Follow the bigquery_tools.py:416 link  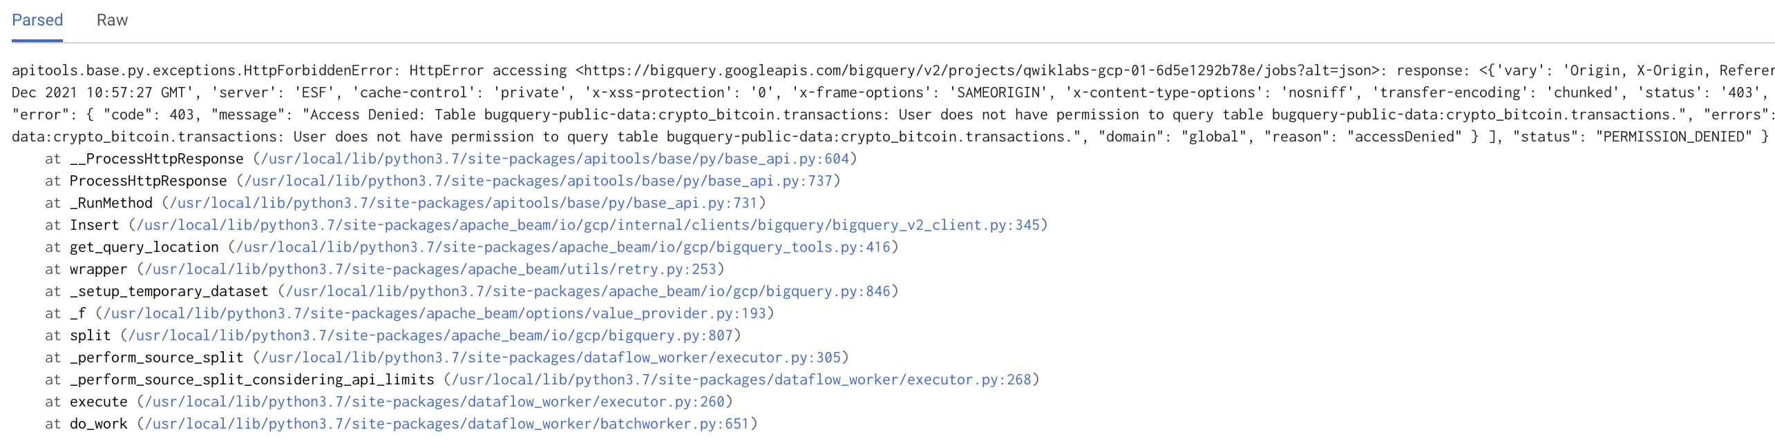click(563, 247)
